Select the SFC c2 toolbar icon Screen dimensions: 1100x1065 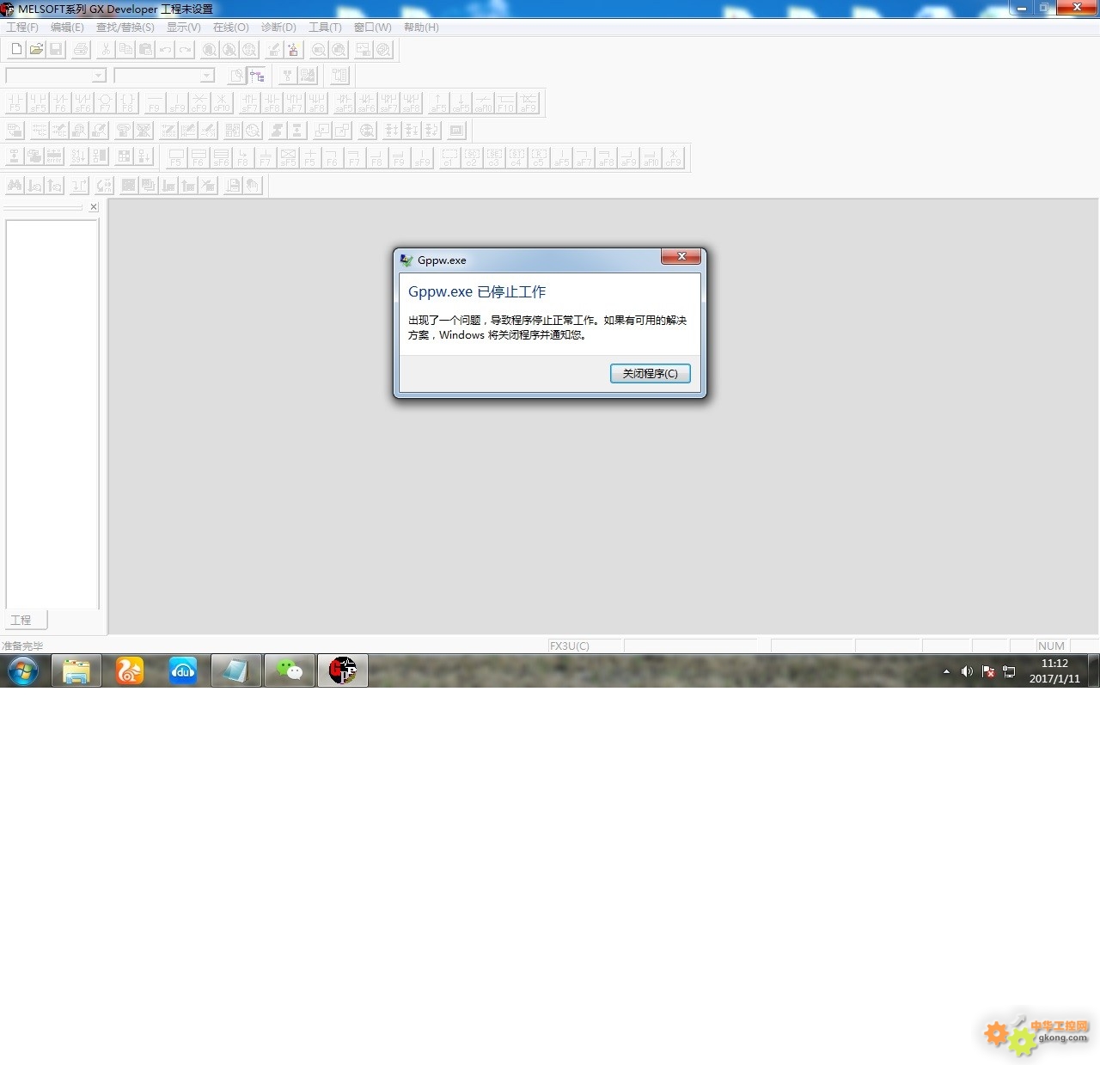pos(471,158)
